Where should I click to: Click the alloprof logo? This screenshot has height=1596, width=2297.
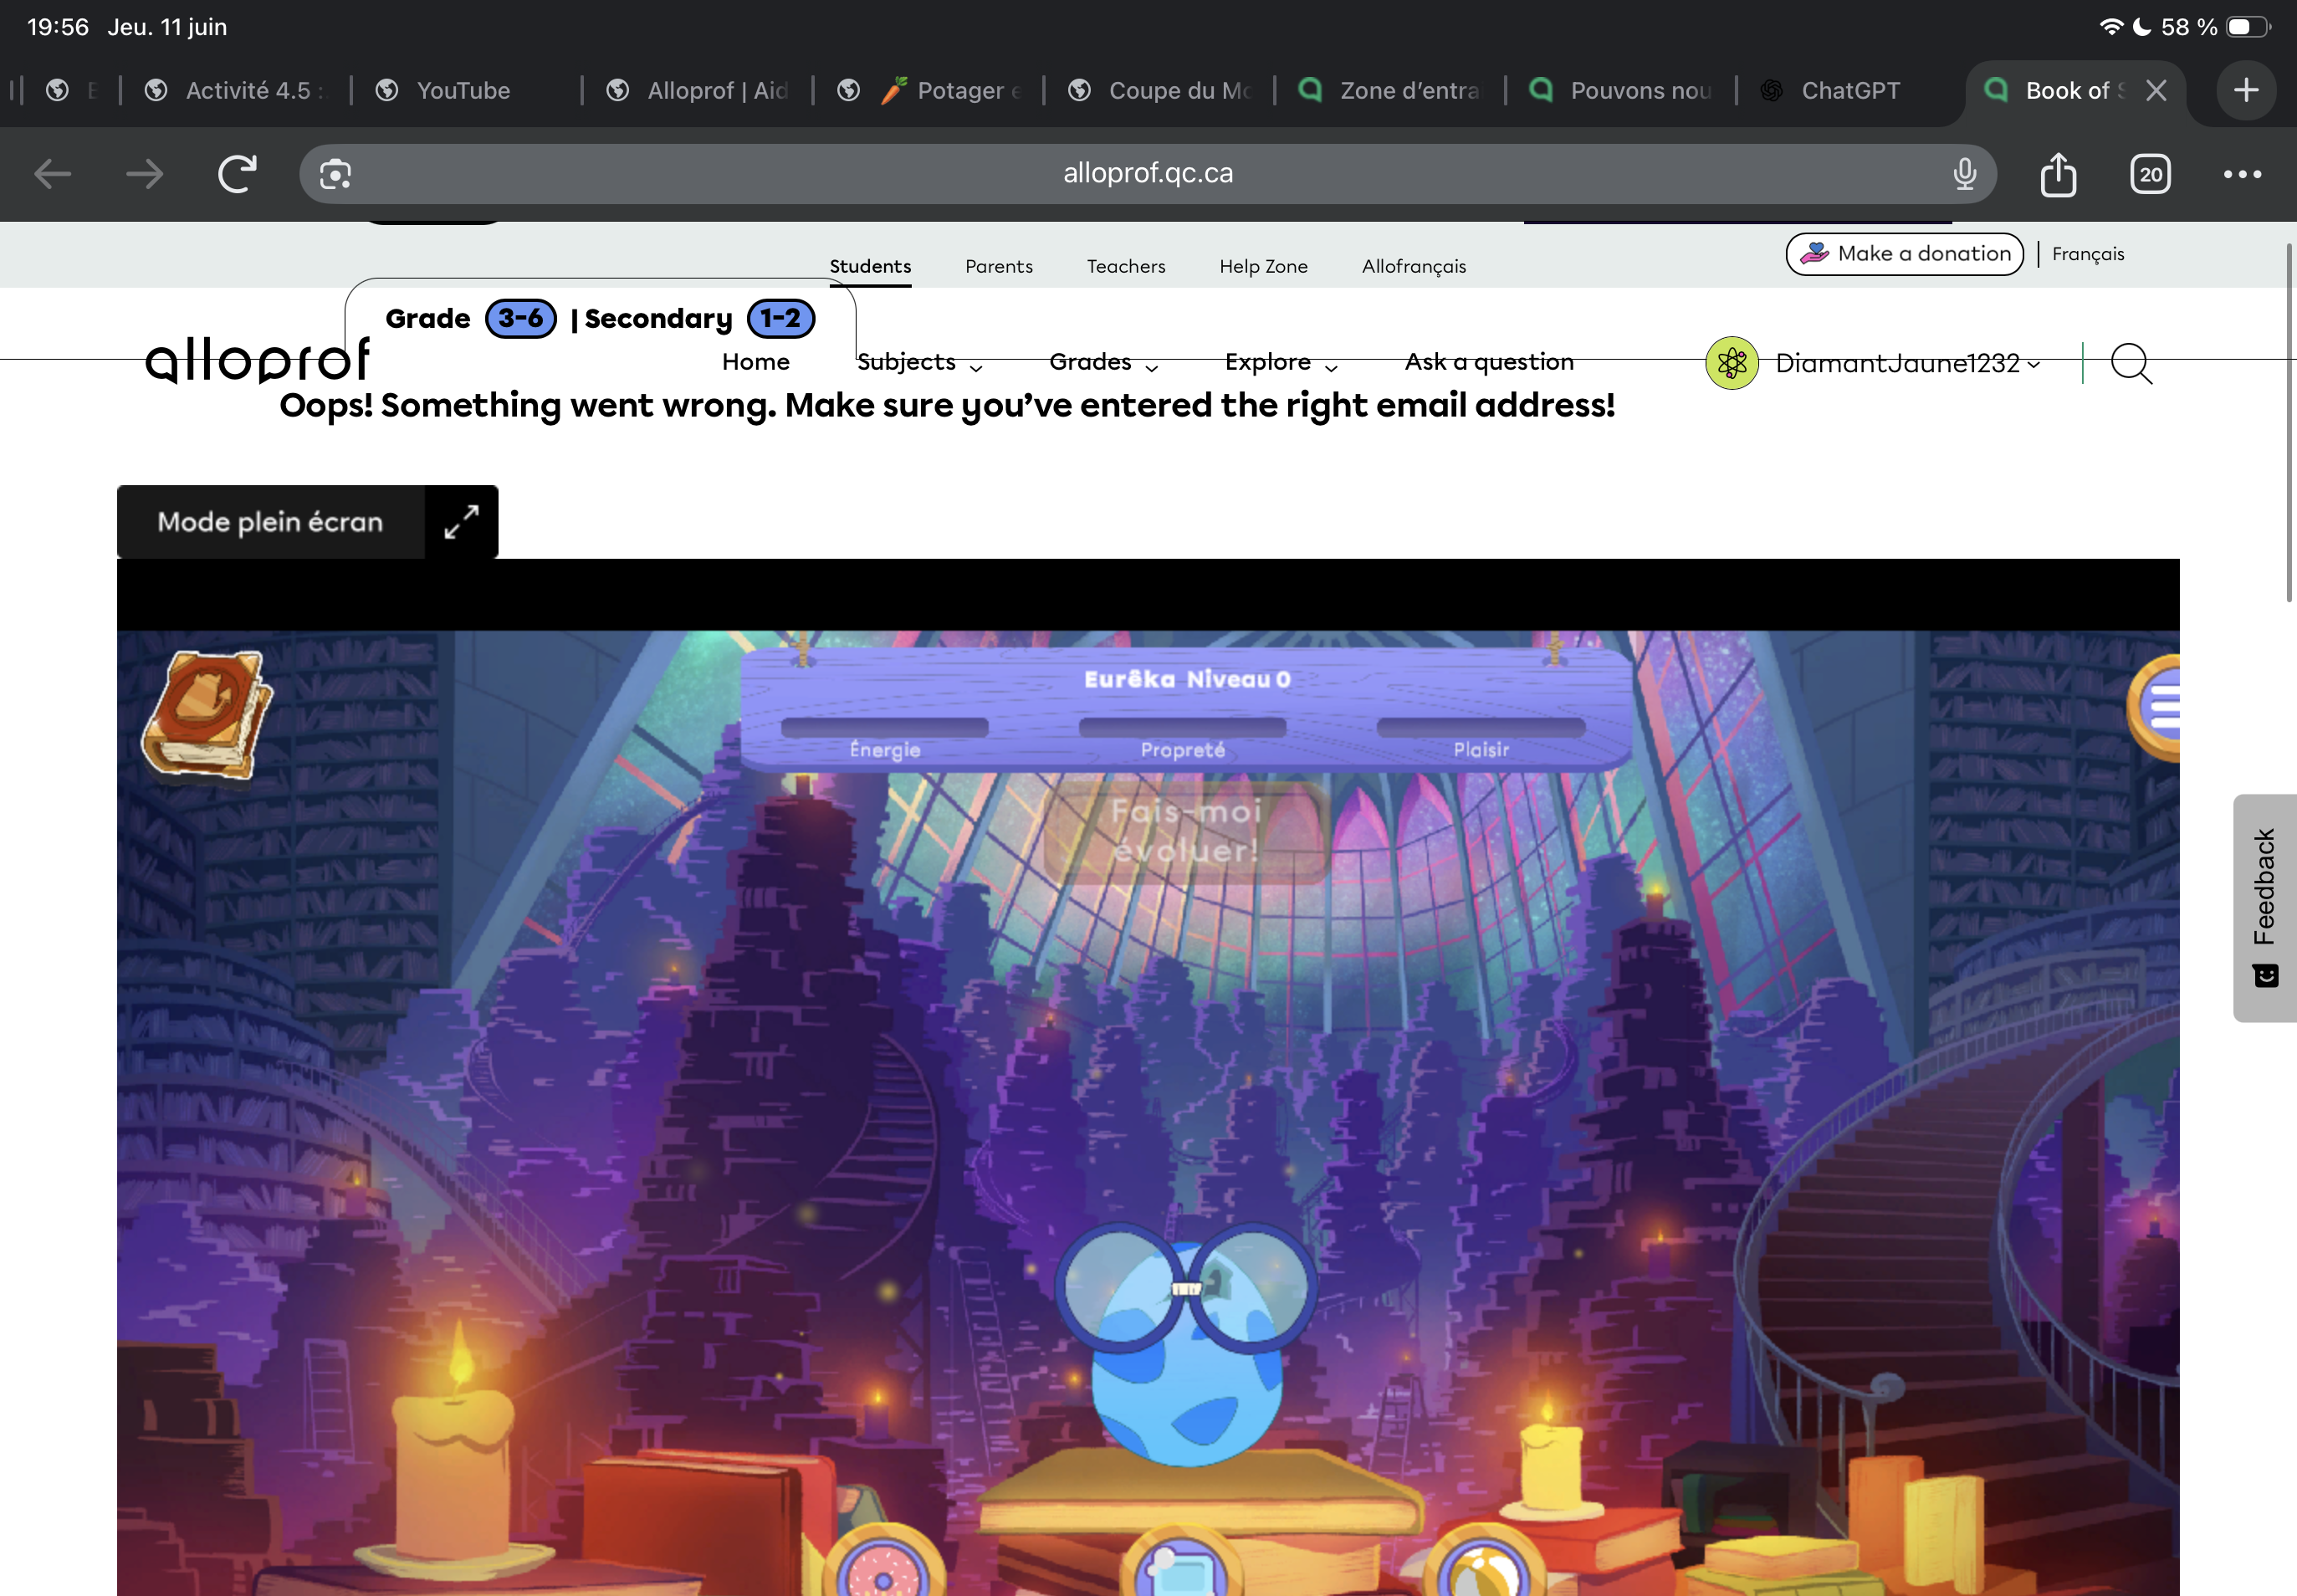tap(258, 360)
